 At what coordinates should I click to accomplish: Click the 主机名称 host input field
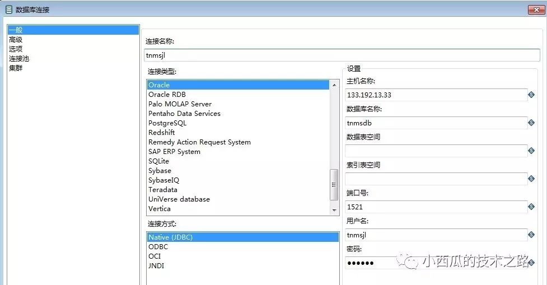click(436, 95)
